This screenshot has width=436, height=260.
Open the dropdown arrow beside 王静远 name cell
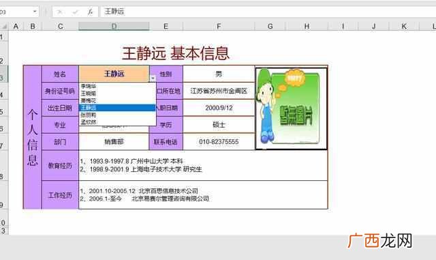(x=153, y=78)
